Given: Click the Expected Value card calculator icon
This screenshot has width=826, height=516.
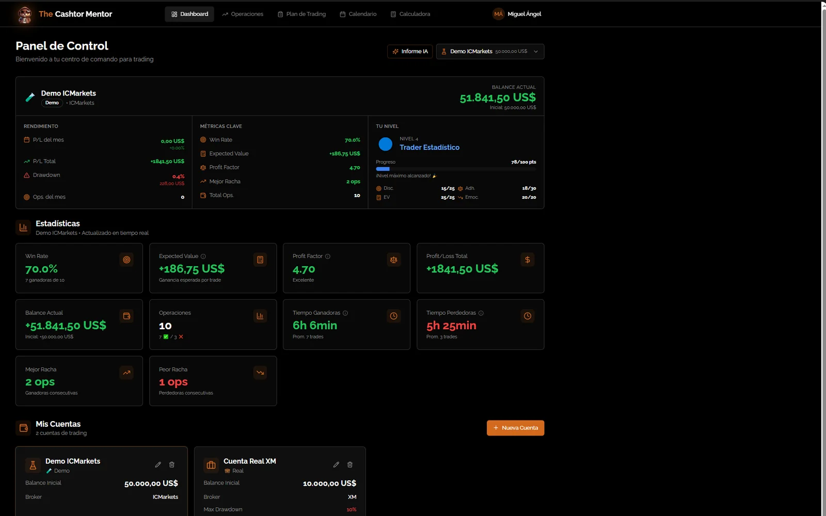Looking at the screenshot, I should (260, 260).
